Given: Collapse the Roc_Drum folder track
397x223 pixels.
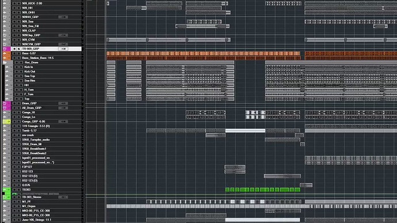Looking at the screenshot, I should coord(5,63).
